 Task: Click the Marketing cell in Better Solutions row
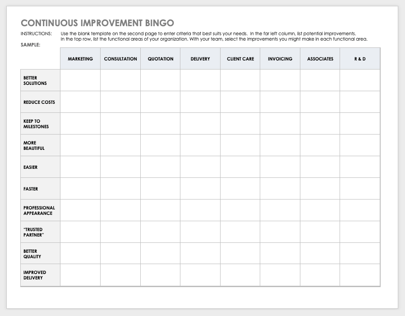click(x=80, y=80)
